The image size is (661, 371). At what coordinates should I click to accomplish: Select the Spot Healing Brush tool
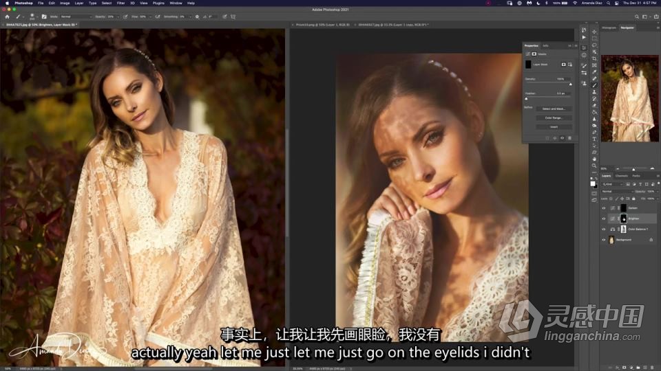(594, 78)
